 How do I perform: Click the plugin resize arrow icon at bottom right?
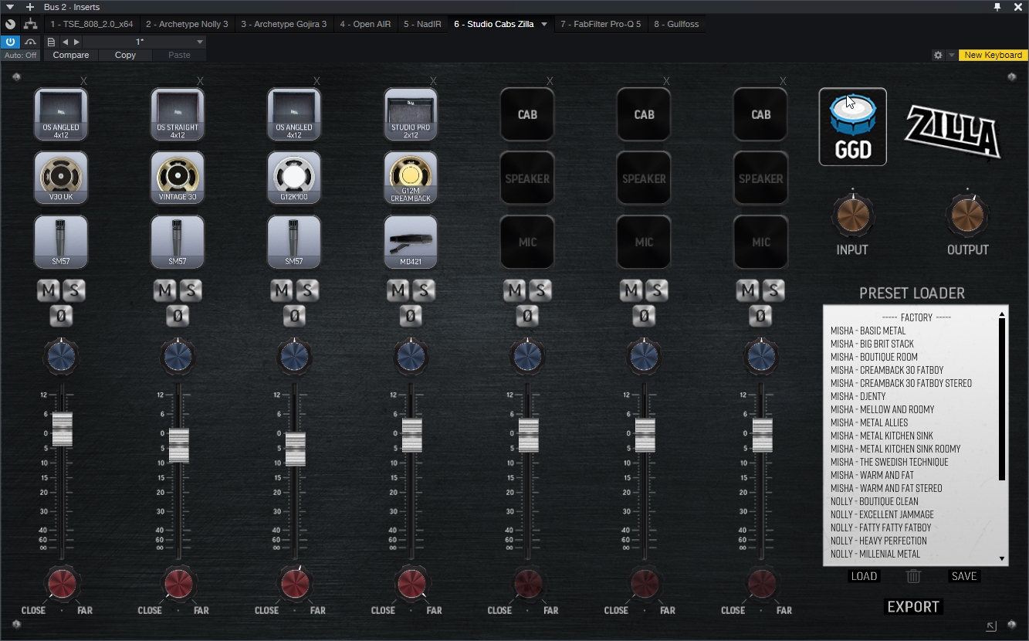991,626
